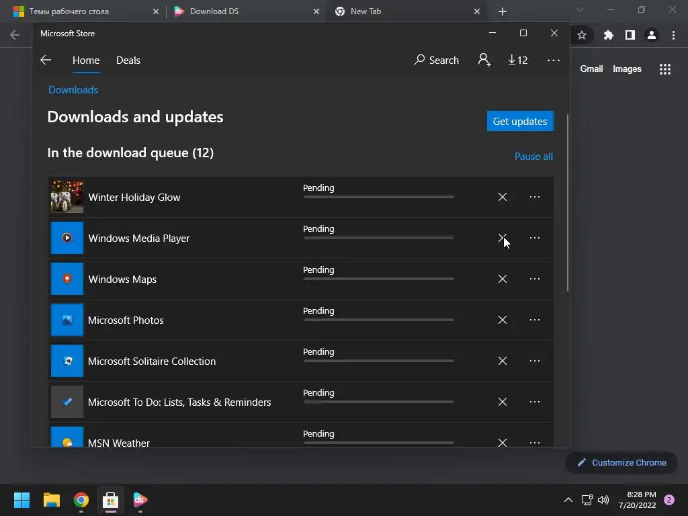Open Chrome's three-dot menu

pos(673,35)
